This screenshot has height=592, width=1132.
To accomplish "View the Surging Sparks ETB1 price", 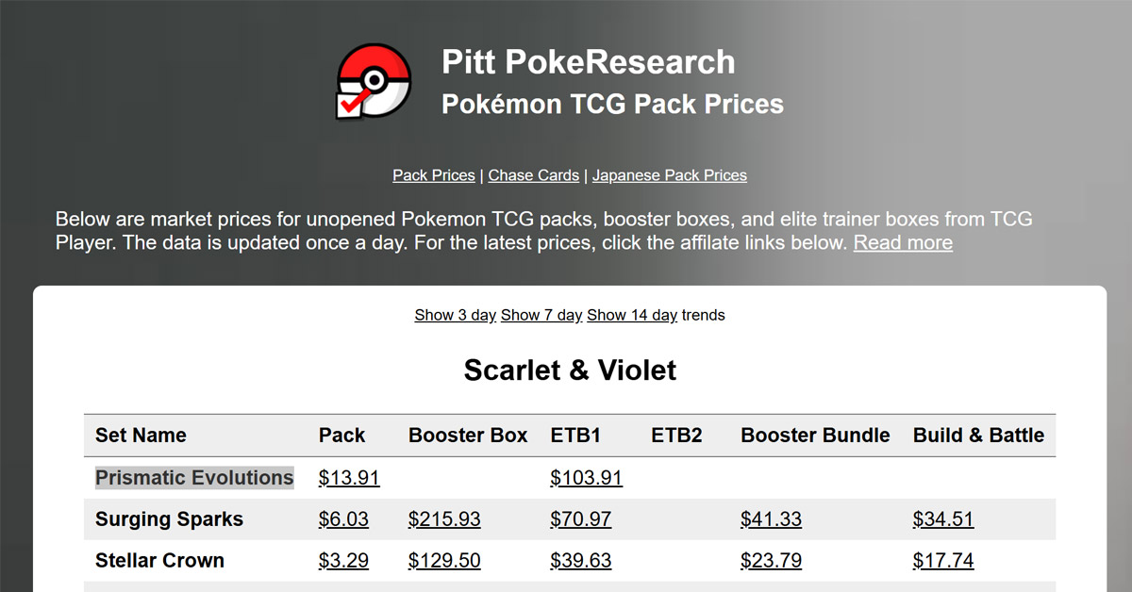I will [580, 518].
